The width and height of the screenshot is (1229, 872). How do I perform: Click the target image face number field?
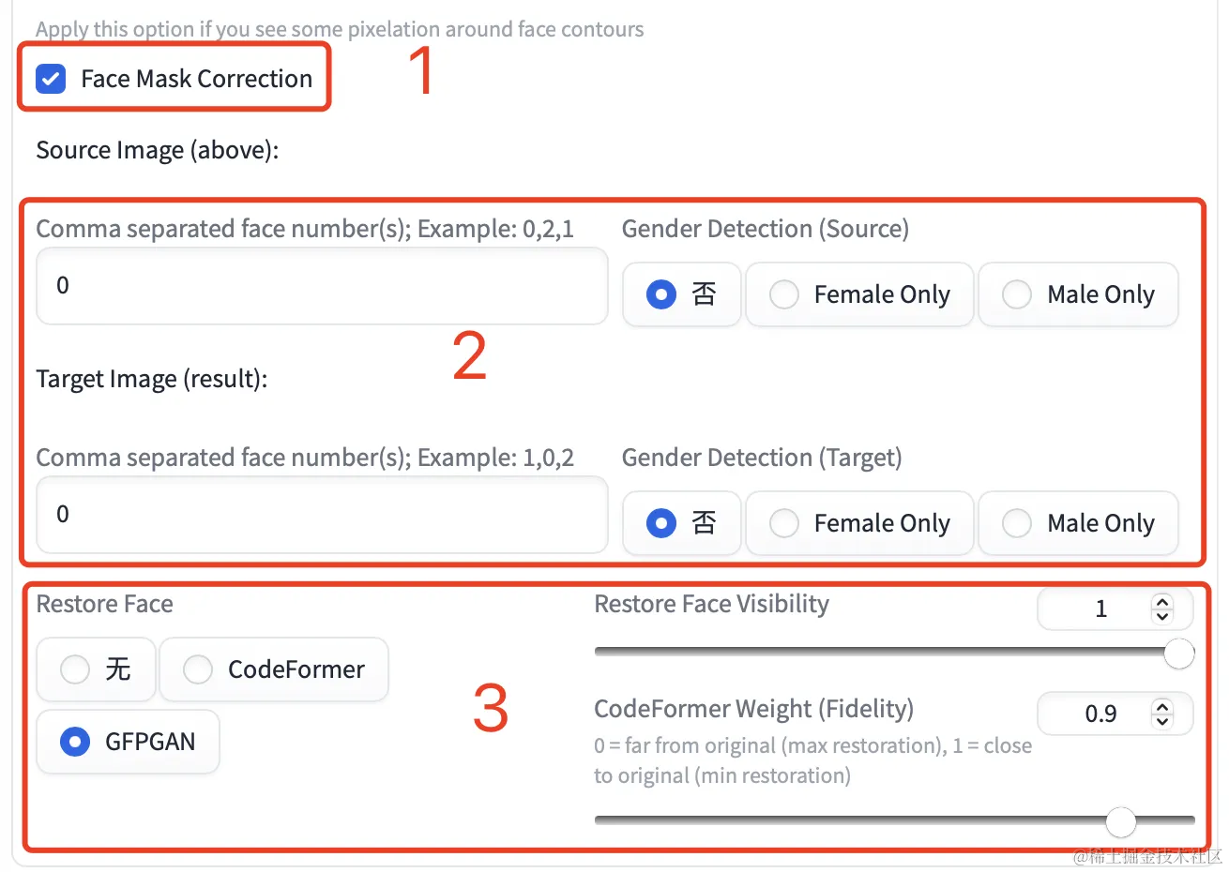coord(322,515)
